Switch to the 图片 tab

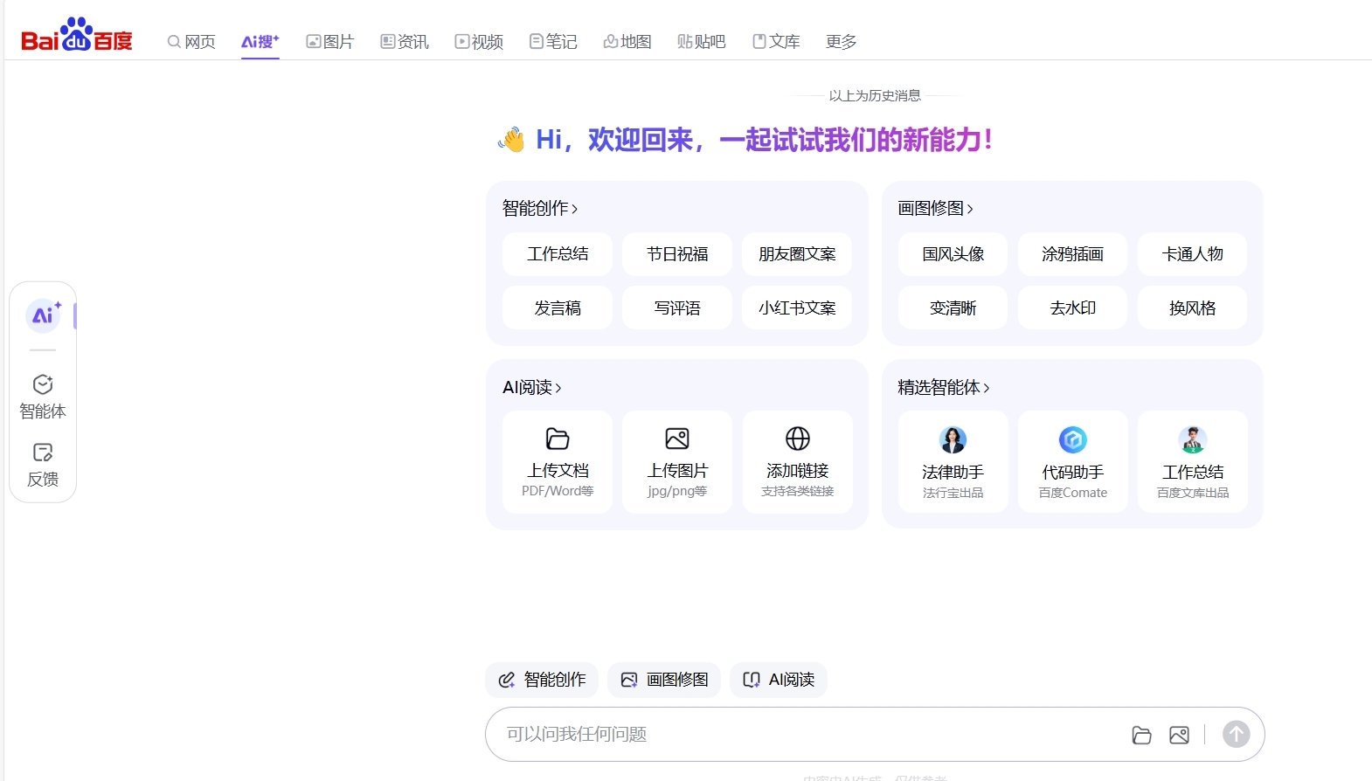click(x=329, y=42)
